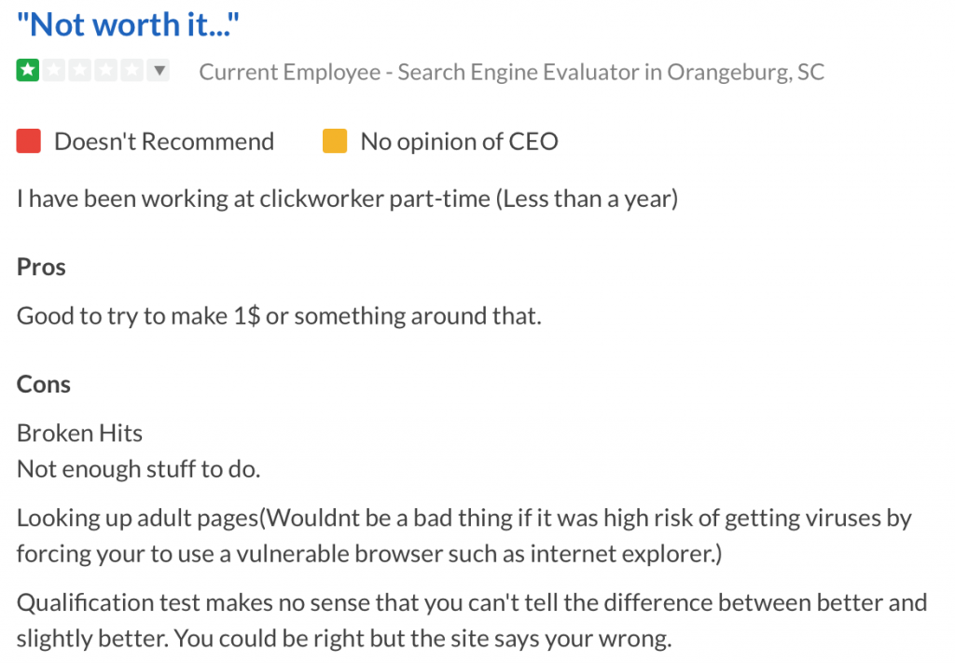The image size is (955, 663).
Task: Click the red Doesn't Recommend square
Action: 29,141
